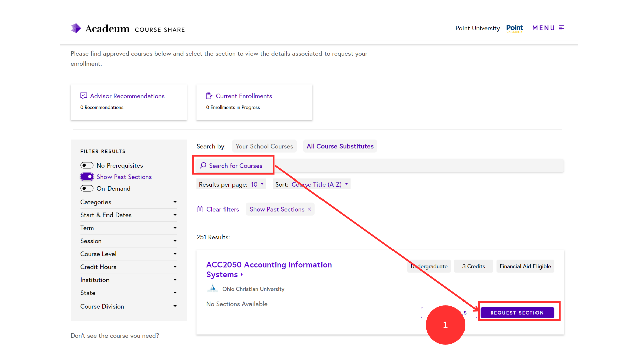Viewport: 643px width, 361px height.
Task: Click the Acadeum Course Share wordmark
Action: [x=135, y=29]
